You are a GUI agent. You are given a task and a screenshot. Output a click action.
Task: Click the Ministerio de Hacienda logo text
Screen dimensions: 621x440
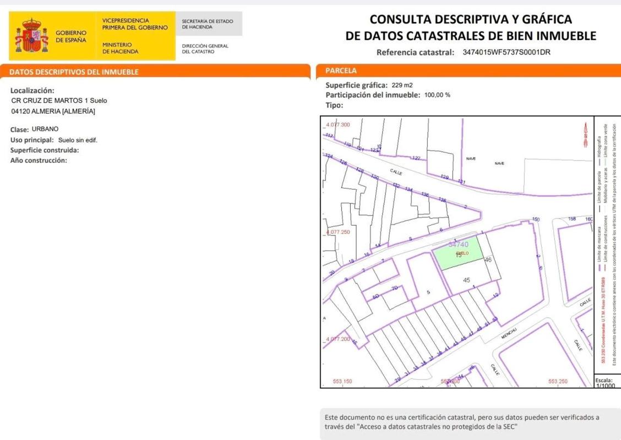point(120,48)
